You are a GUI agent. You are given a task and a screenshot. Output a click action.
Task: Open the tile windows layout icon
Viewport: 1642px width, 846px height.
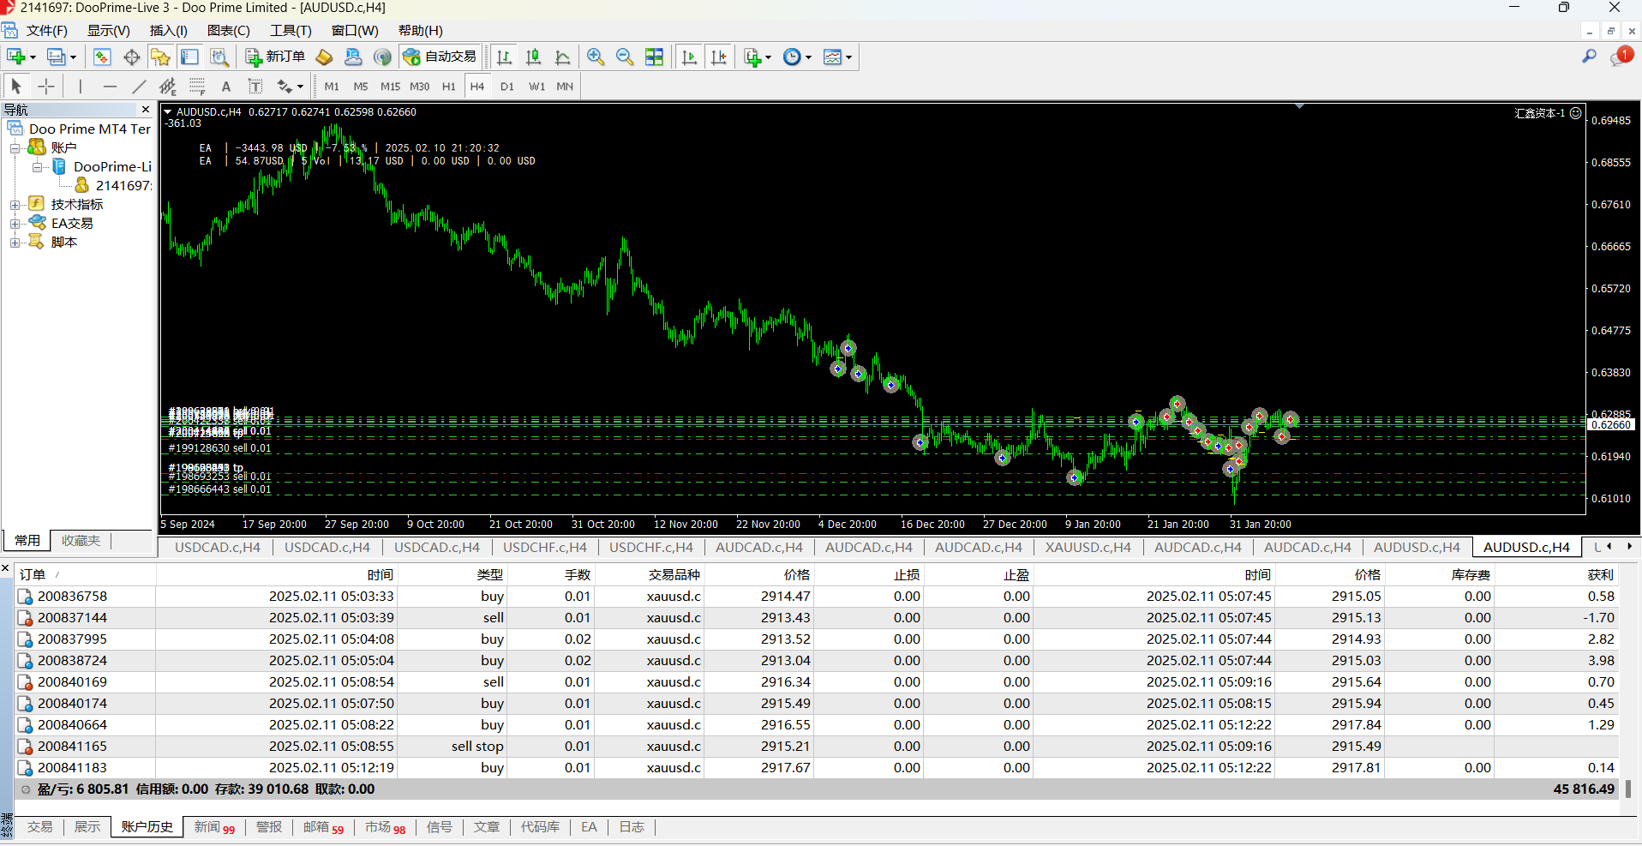coord(655,57)
